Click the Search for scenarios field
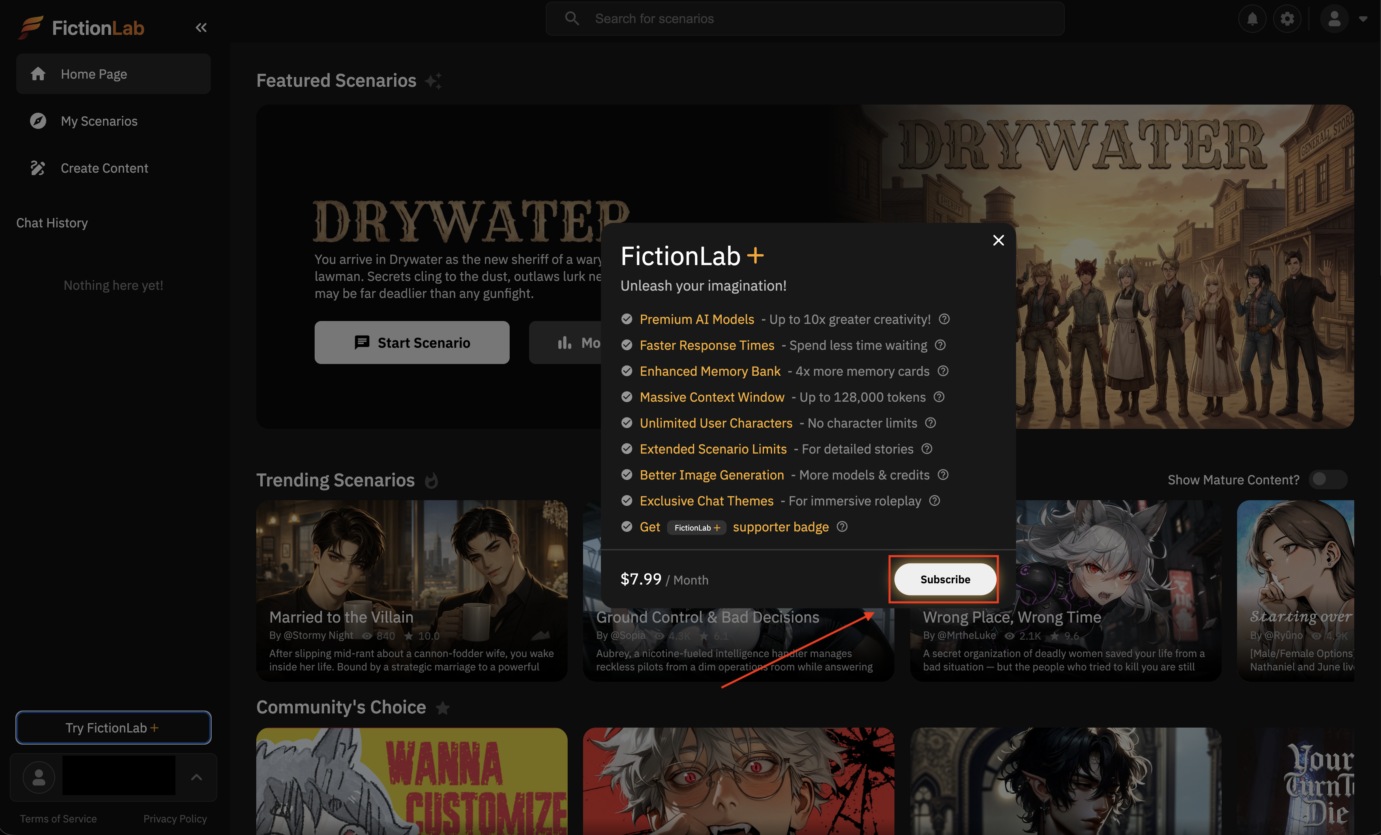This screenshot has height=835, width=1381. tap(805, 19)
